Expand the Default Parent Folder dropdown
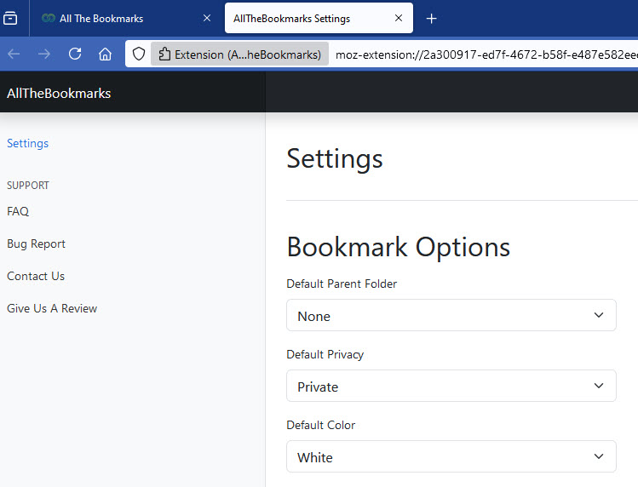Image resolution: width=638 pixels, height=487 pixels. [451, 315]
